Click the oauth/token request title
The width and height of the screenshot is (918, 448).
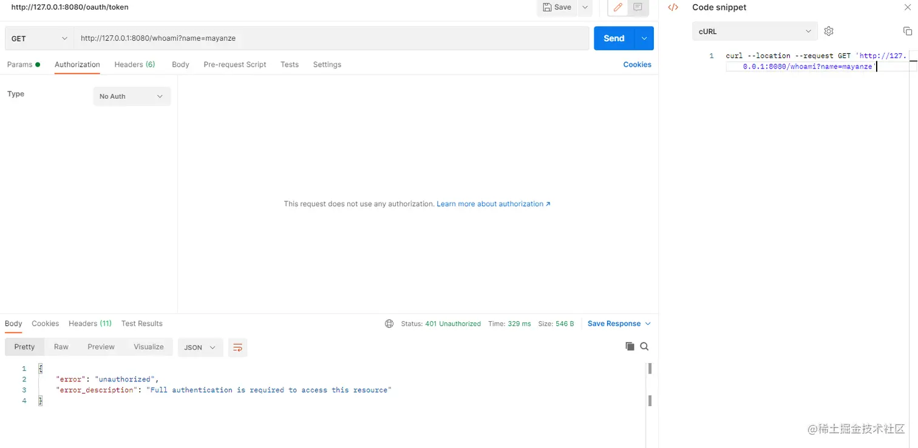[x=70, y=7]
